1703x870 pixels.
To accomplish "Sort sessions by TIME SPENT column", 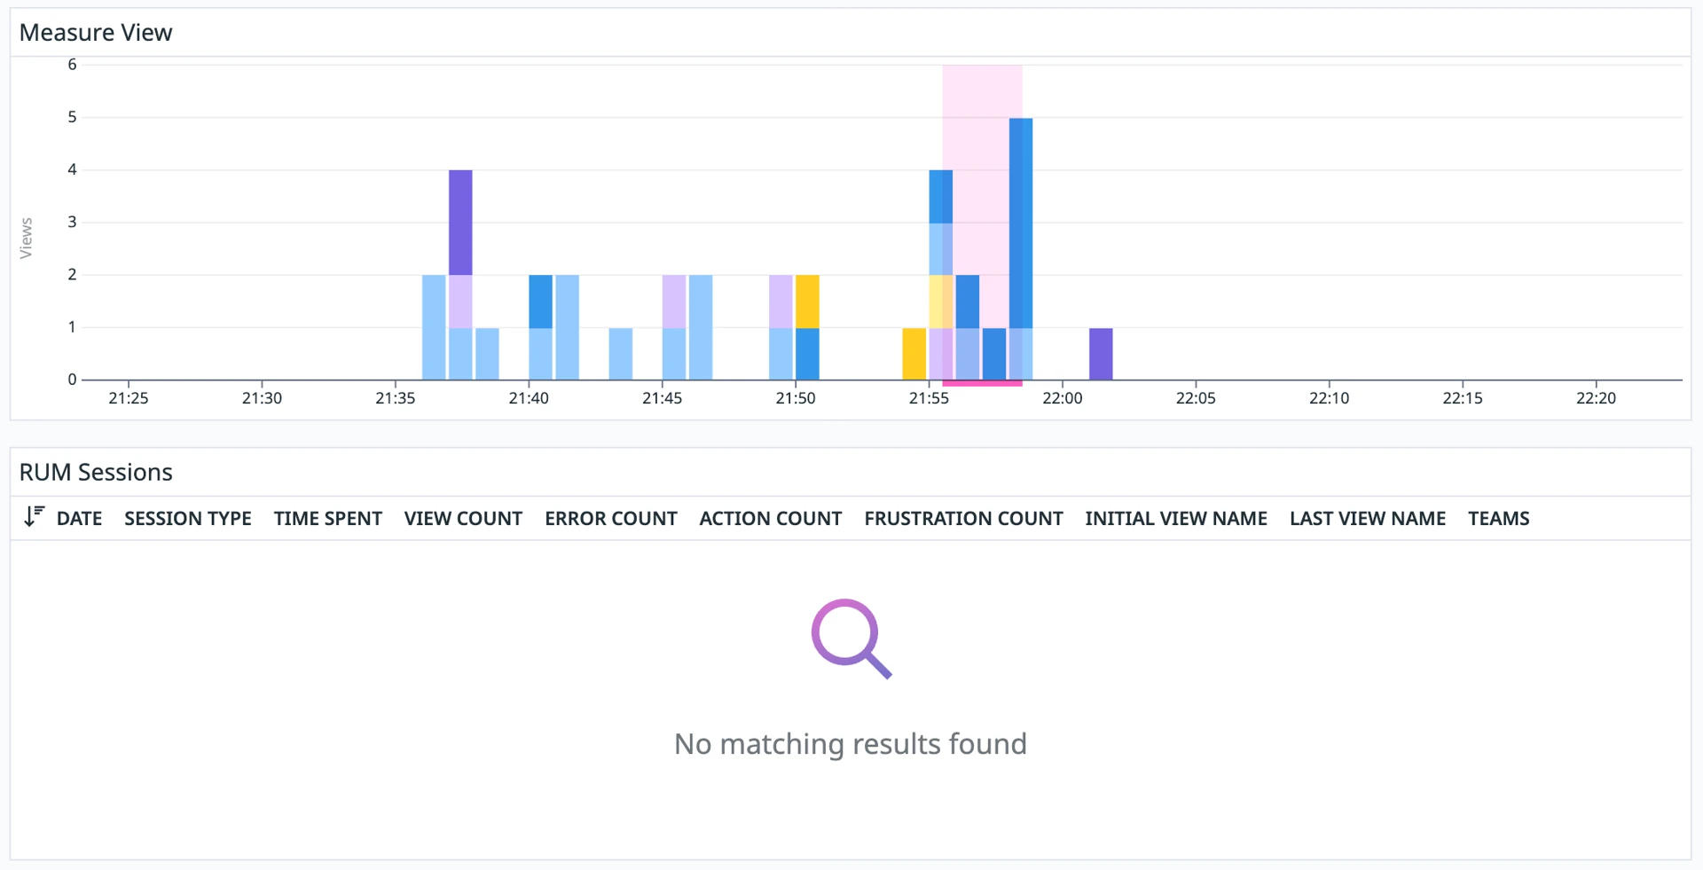I will click(x=327, y=519).
